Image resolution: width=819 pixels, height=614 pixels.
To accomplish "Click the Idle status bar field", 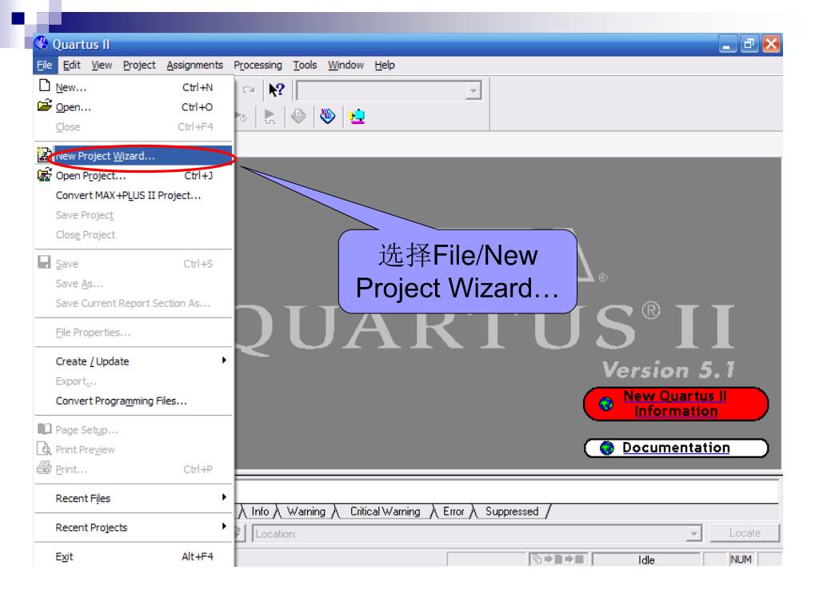I will (x=646, y=560).
